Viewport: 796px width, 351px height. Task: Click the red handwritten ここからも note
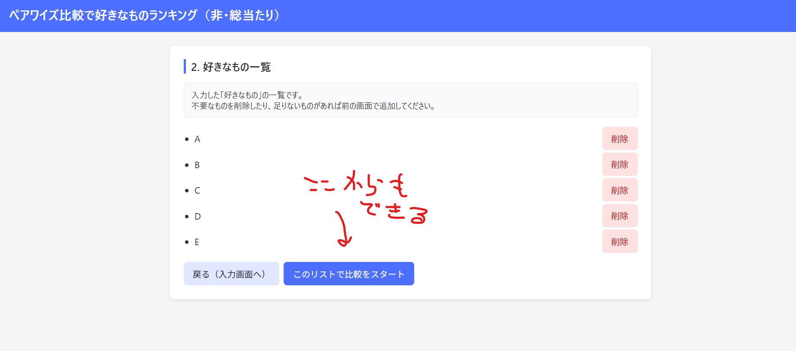coord(355,184)
